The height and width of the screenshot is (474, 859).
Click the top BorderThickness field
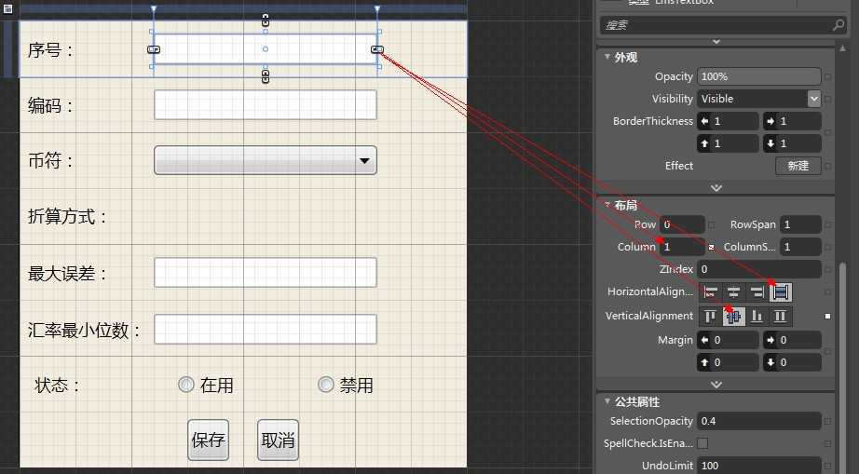tap(728, 143)
